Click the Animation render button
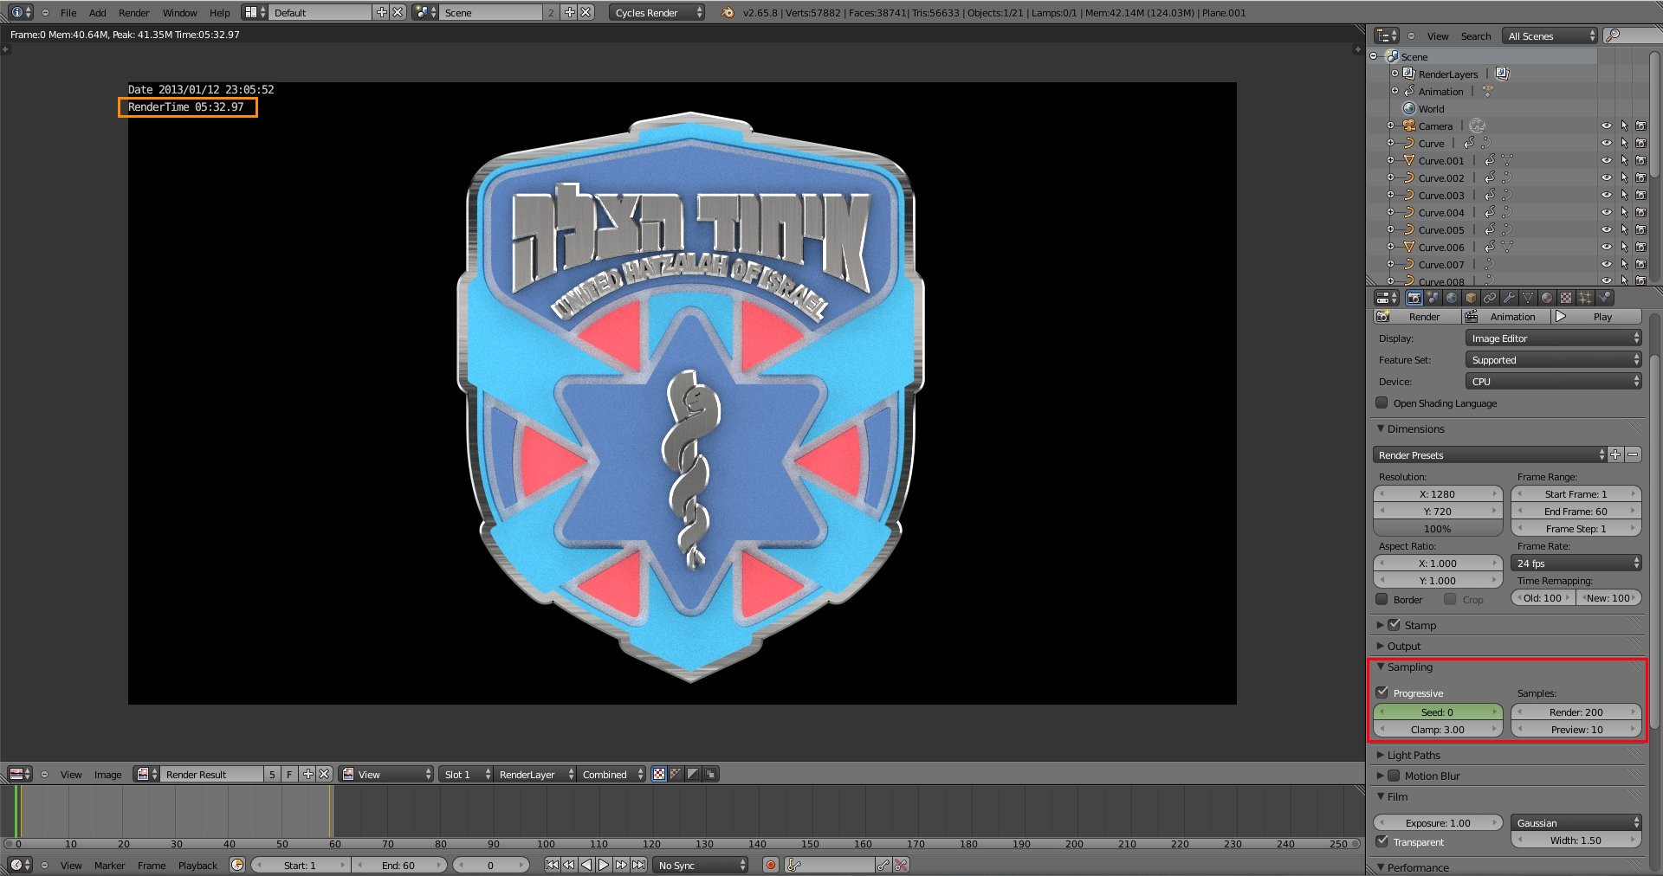Viewport: 1663px width, 876px height. (x=1505, y=317)
